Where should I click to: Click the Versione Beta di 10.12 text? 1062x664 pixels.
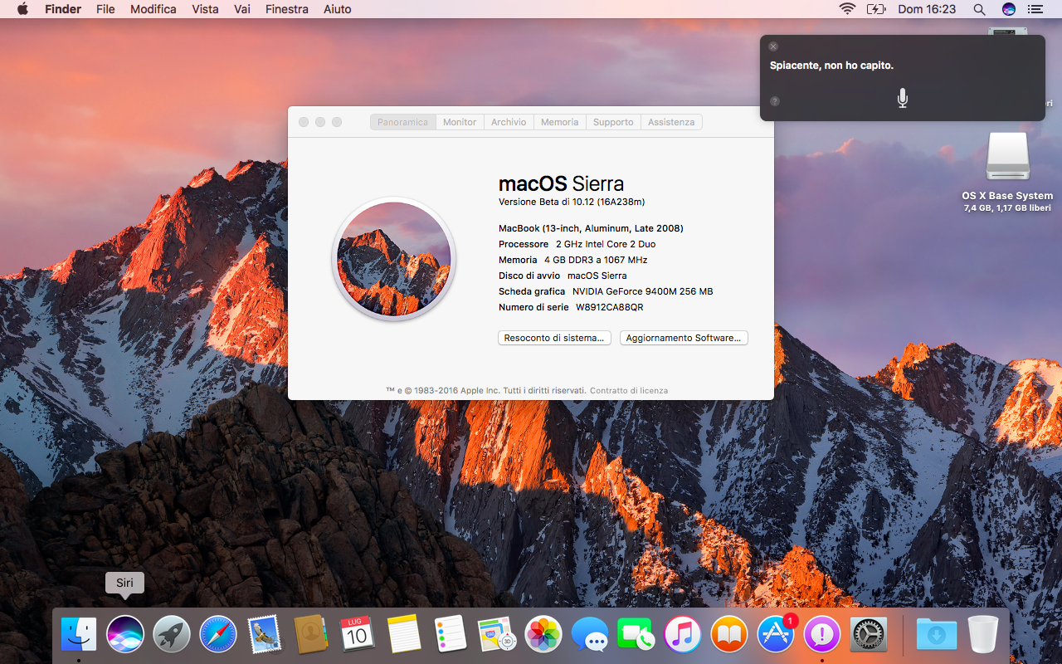click(572, 202)
